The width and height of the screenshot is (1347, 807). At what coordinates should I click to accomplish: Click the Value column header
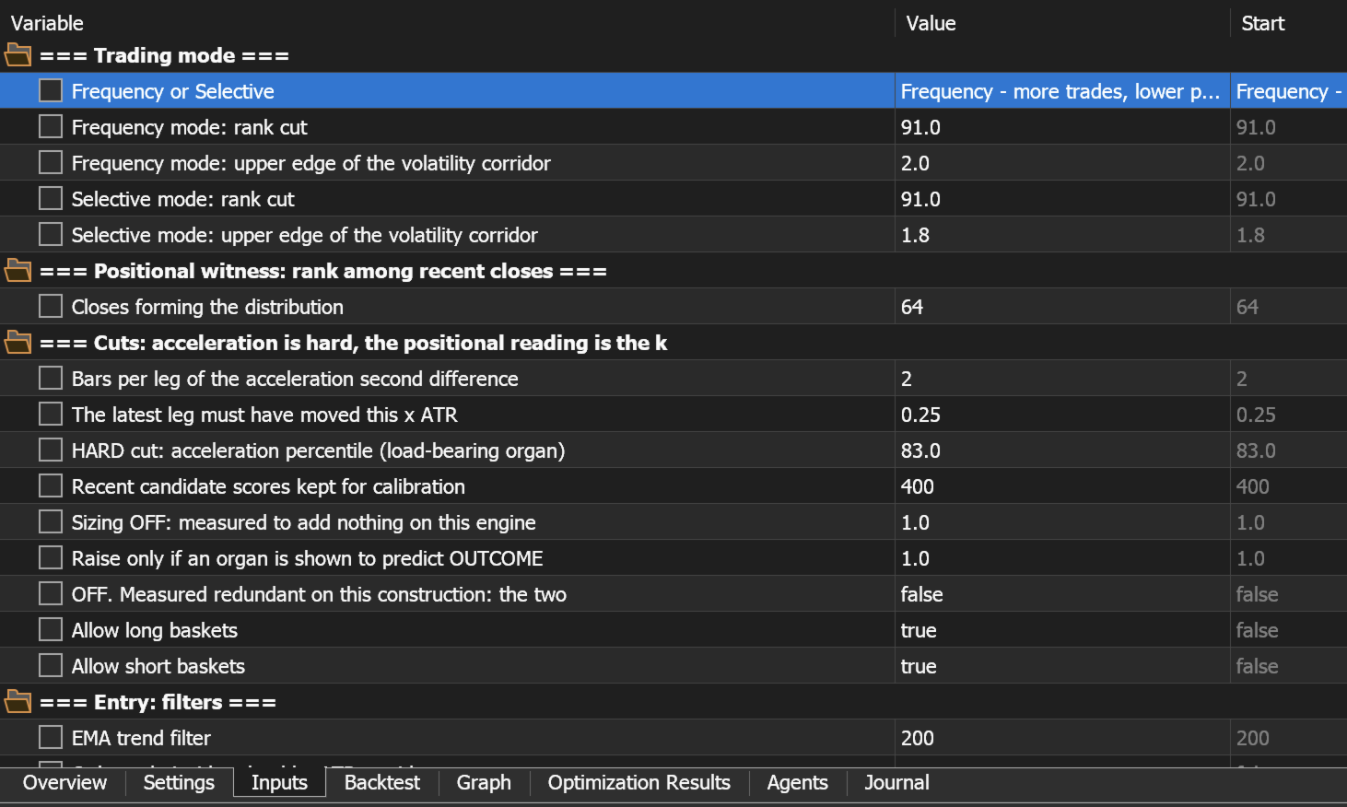(x=1062, y=23)
